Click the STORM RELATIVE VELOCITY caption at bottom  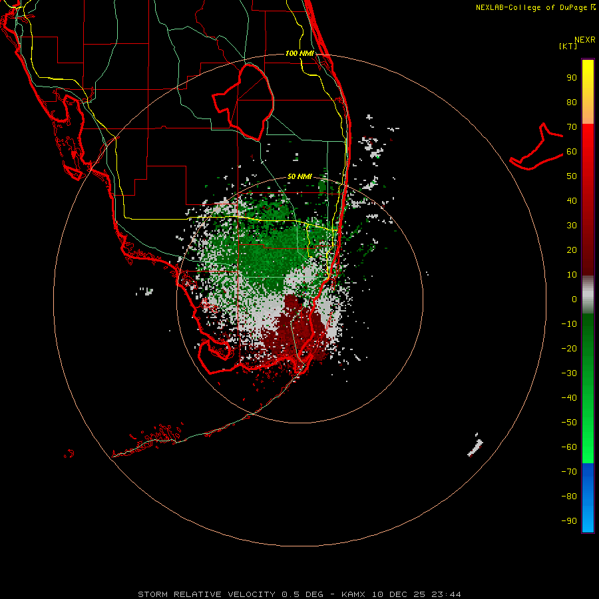(299, 594)
